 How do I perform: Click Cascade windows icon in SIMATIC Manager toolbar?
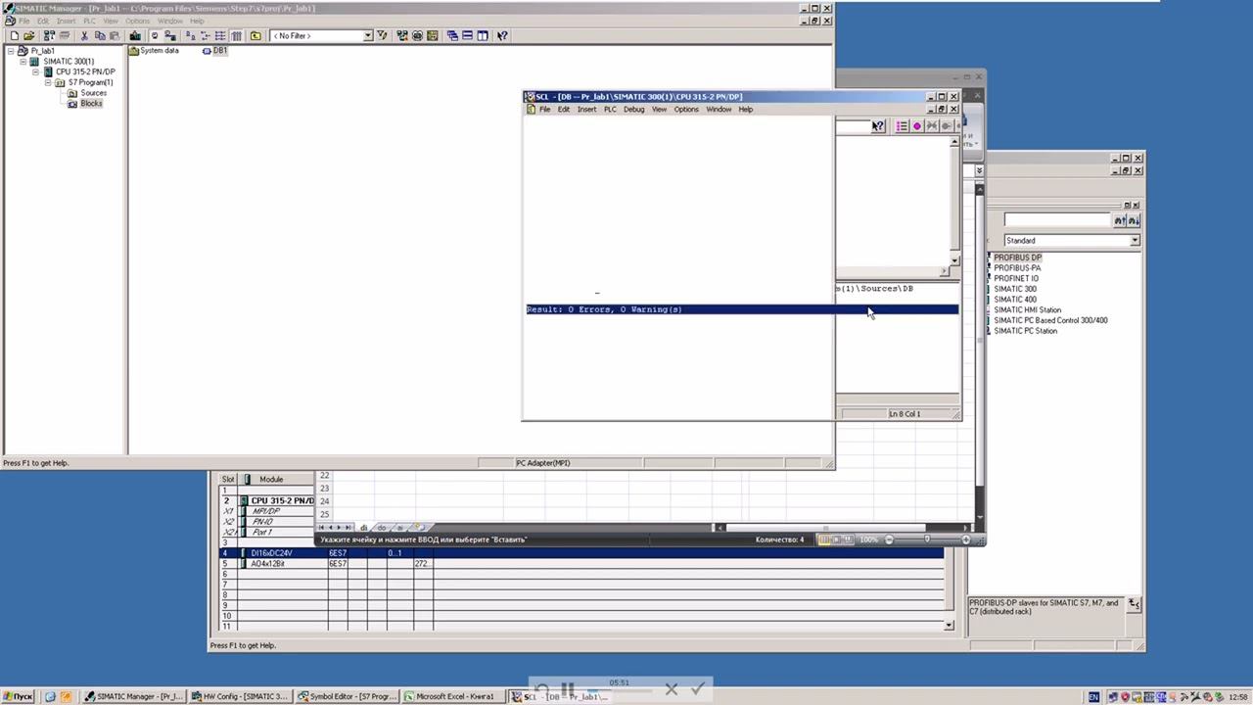(x=451, y=35)
